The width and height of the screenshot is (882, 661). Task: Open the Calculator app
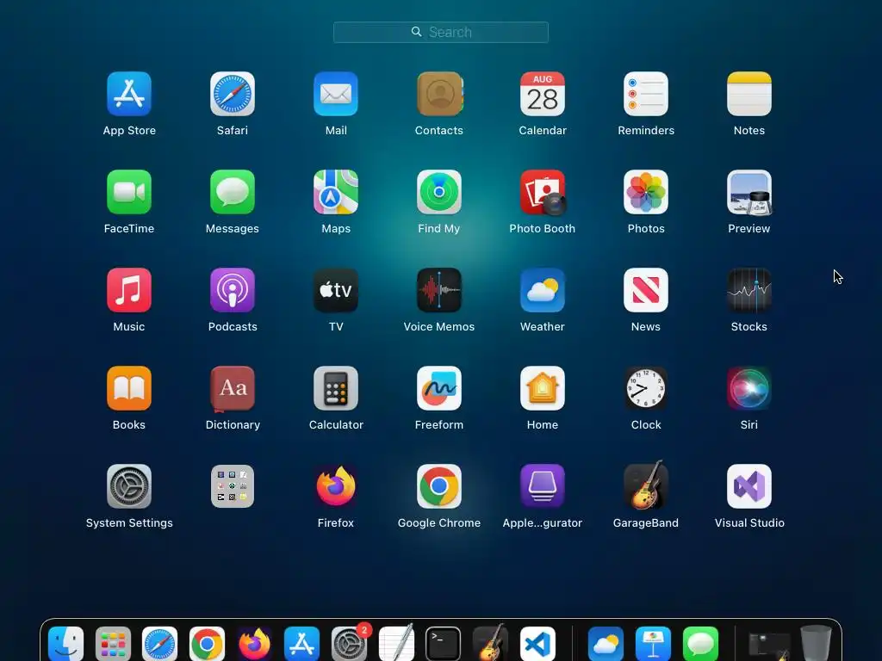(x=336, y=388)
